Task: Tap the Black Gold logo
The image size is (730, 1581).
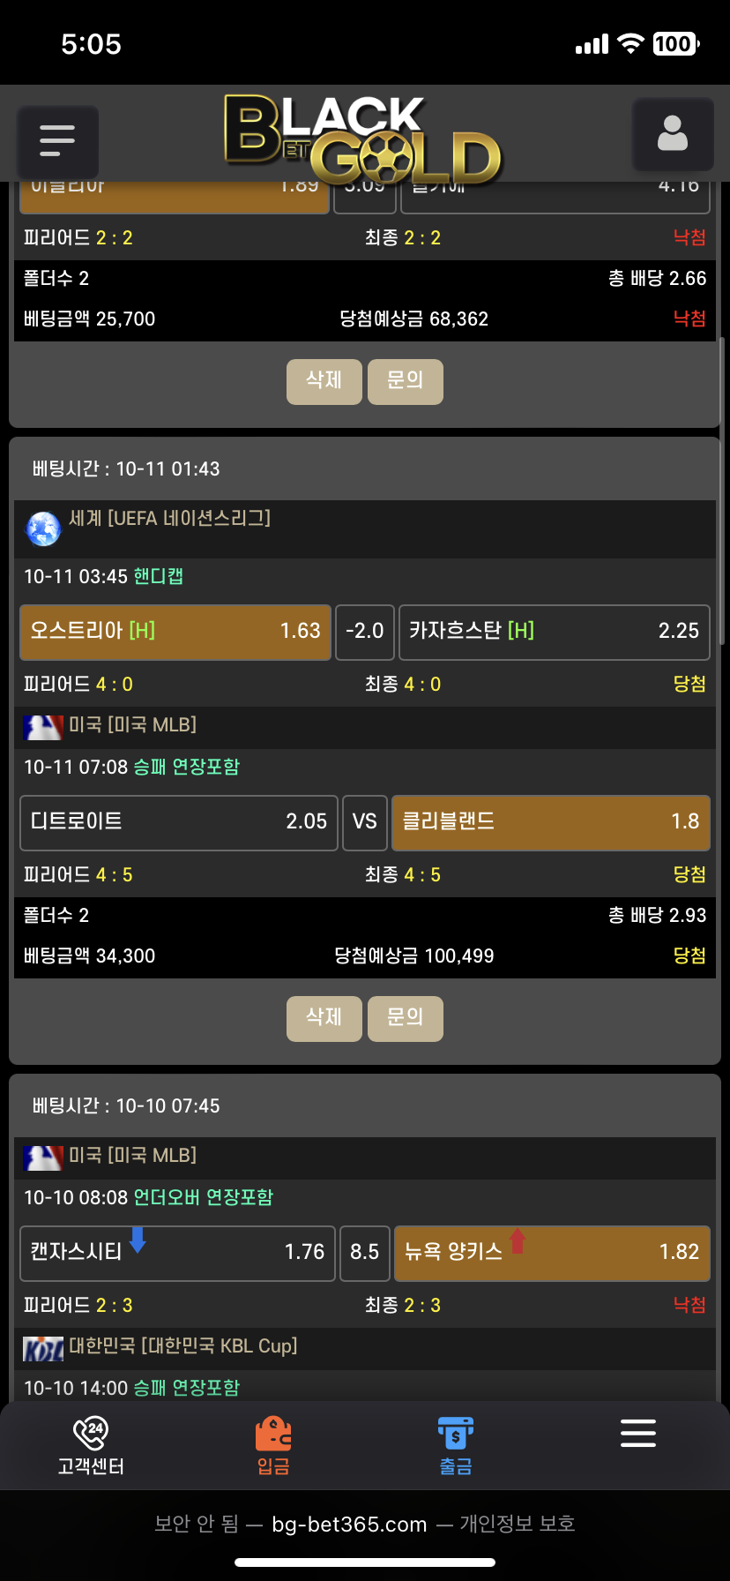Action: [361, 139]
